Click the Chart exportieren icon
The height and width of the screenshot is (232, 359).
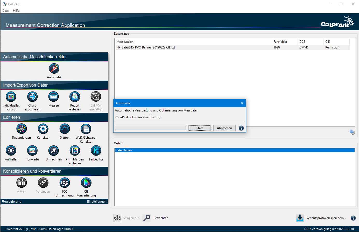32,97
